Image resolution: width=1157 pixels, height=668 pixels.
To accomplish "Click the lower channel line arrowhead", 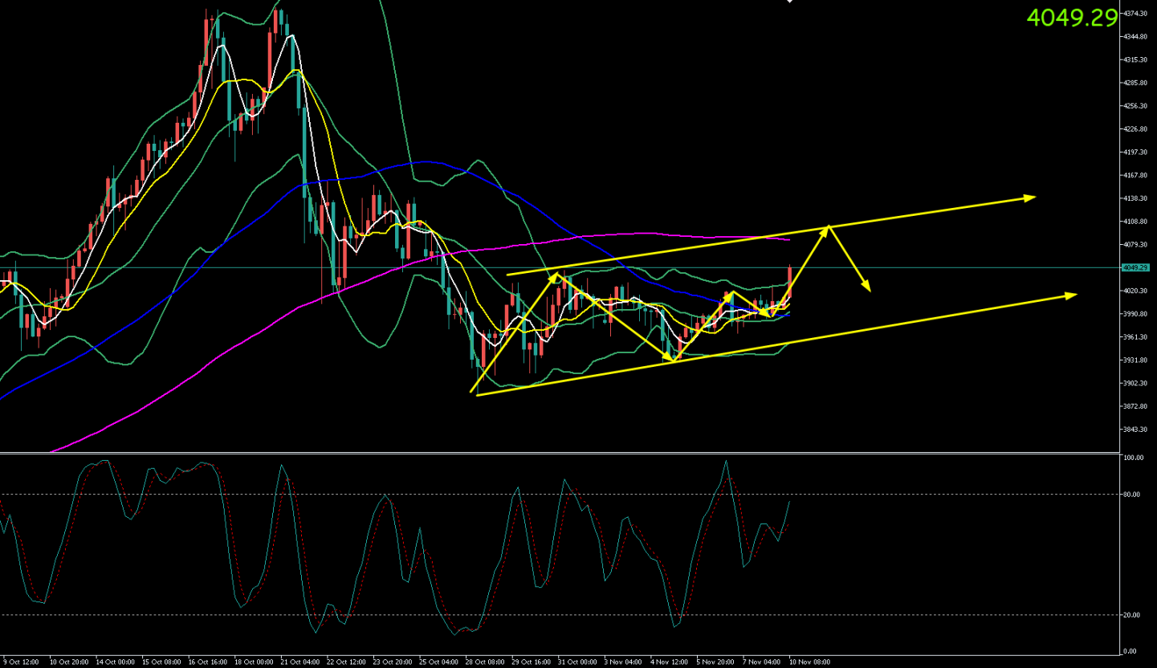I will [x=1071, y=295].
